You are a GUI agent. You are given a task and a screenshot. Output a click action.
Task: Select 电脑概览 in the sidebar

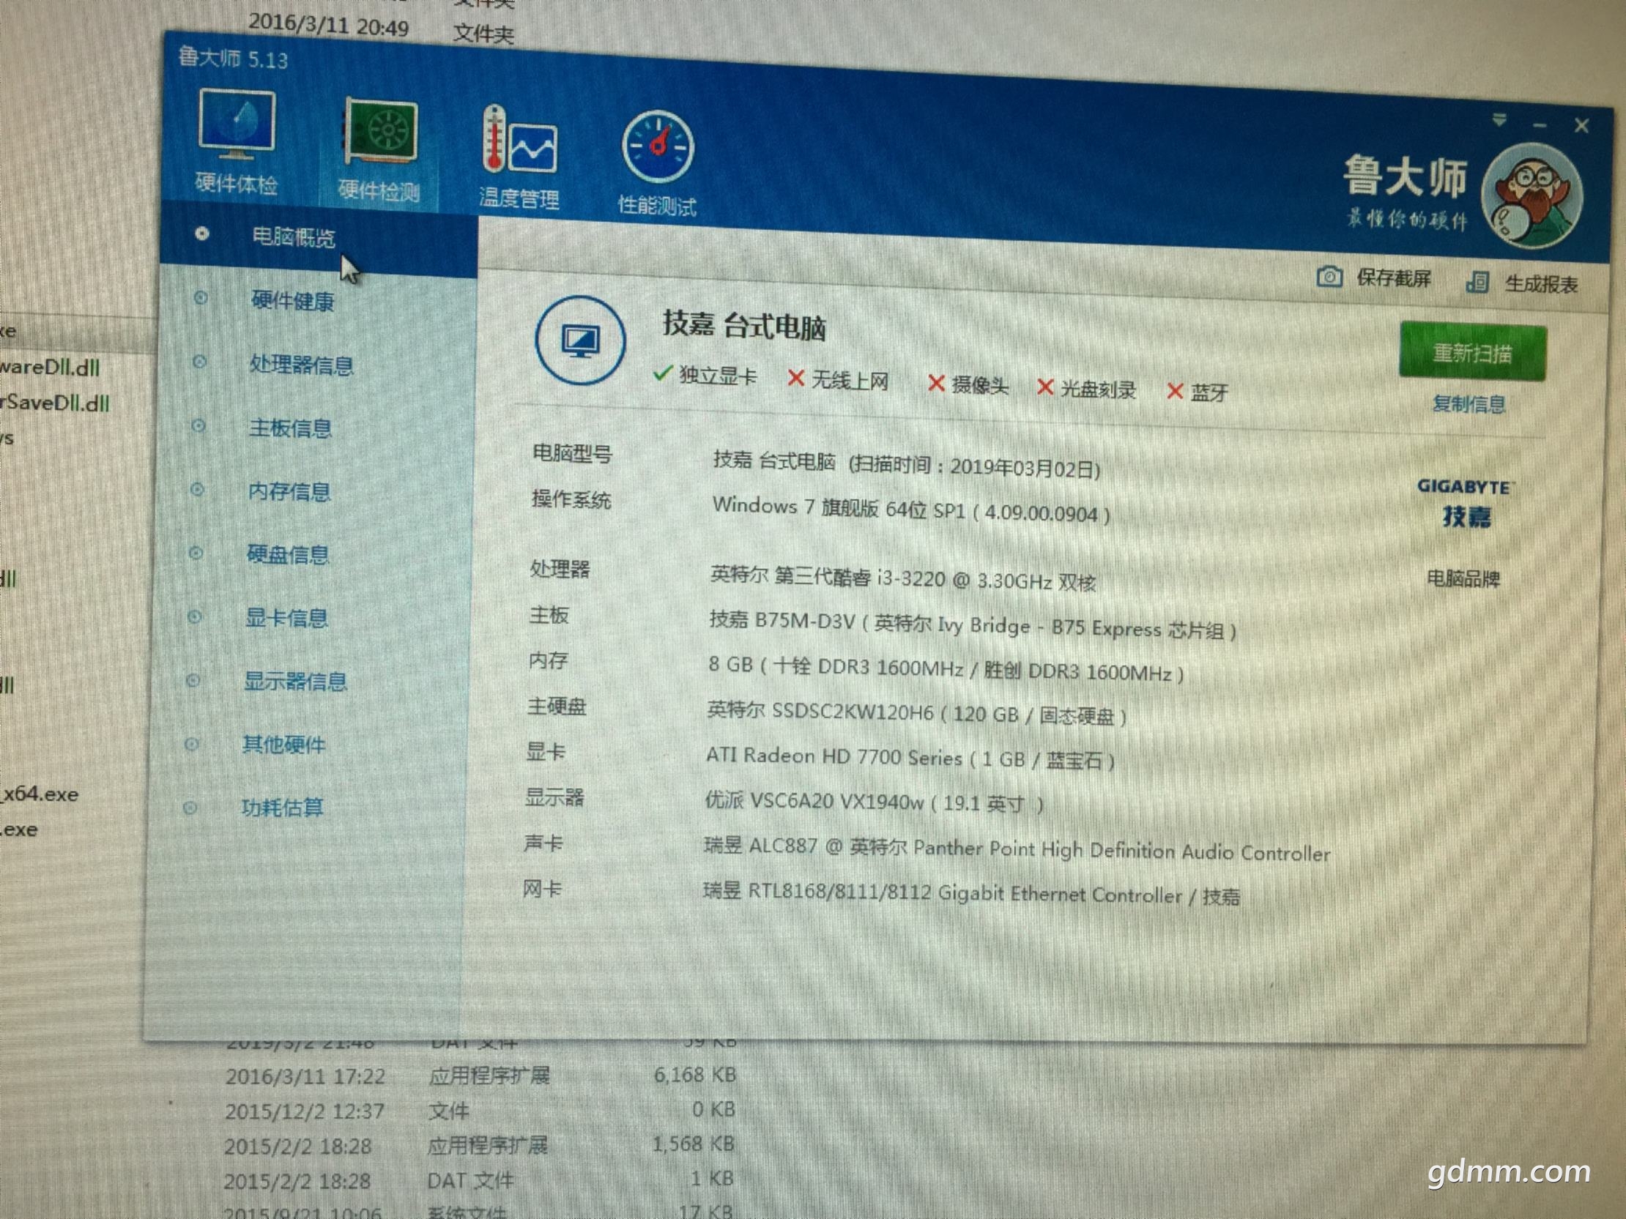pyautogui.click(x=292, y=236)
